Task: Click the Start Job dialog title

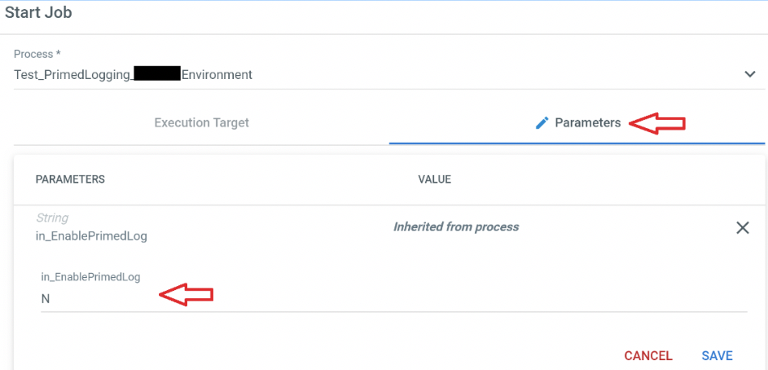Action: tap(38, 13)
